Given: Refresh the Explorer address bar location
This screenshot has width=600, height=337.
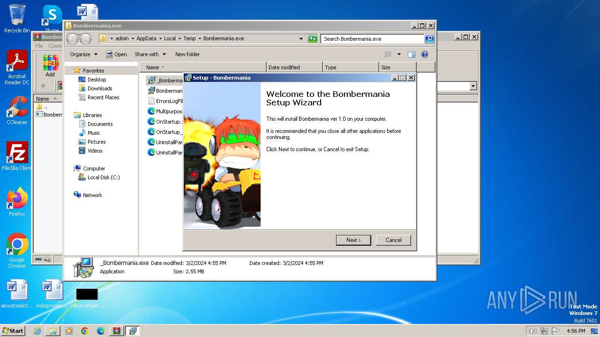Looking at the screenshot, I should (x=313, y=39).
